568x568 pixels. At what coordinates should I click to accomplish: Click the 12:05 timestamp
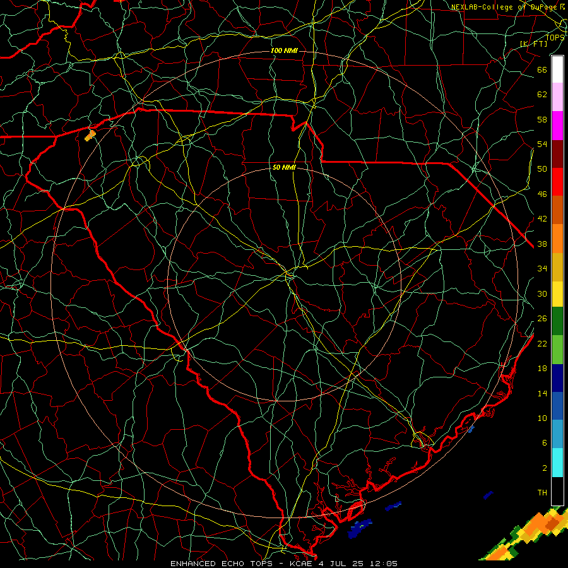(384, 564)
